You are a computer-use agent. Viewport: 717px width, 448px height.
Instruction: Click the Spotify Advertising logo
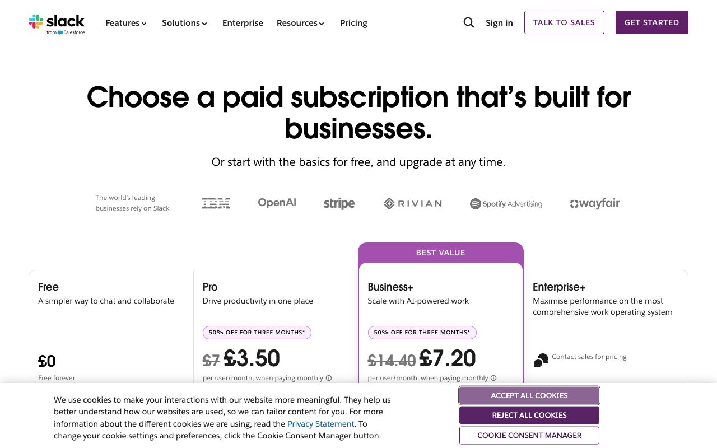pos(506,204)
